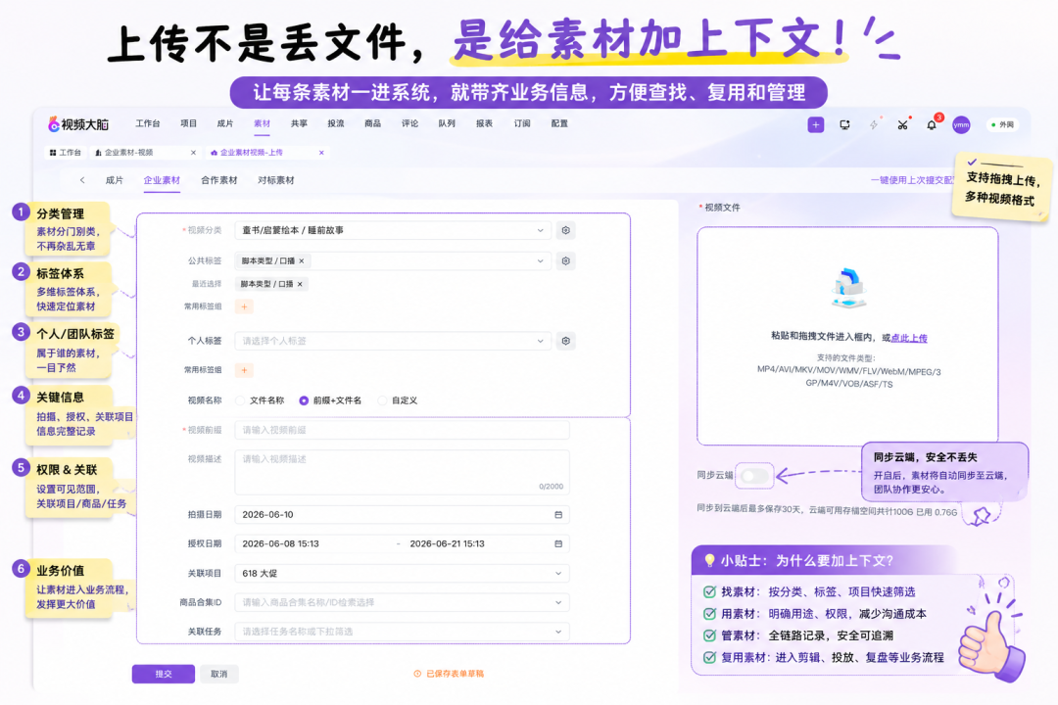Open settings gear beside 个人标签
Viewport: 1058px width, 705px height.
[x=565, y=341]
